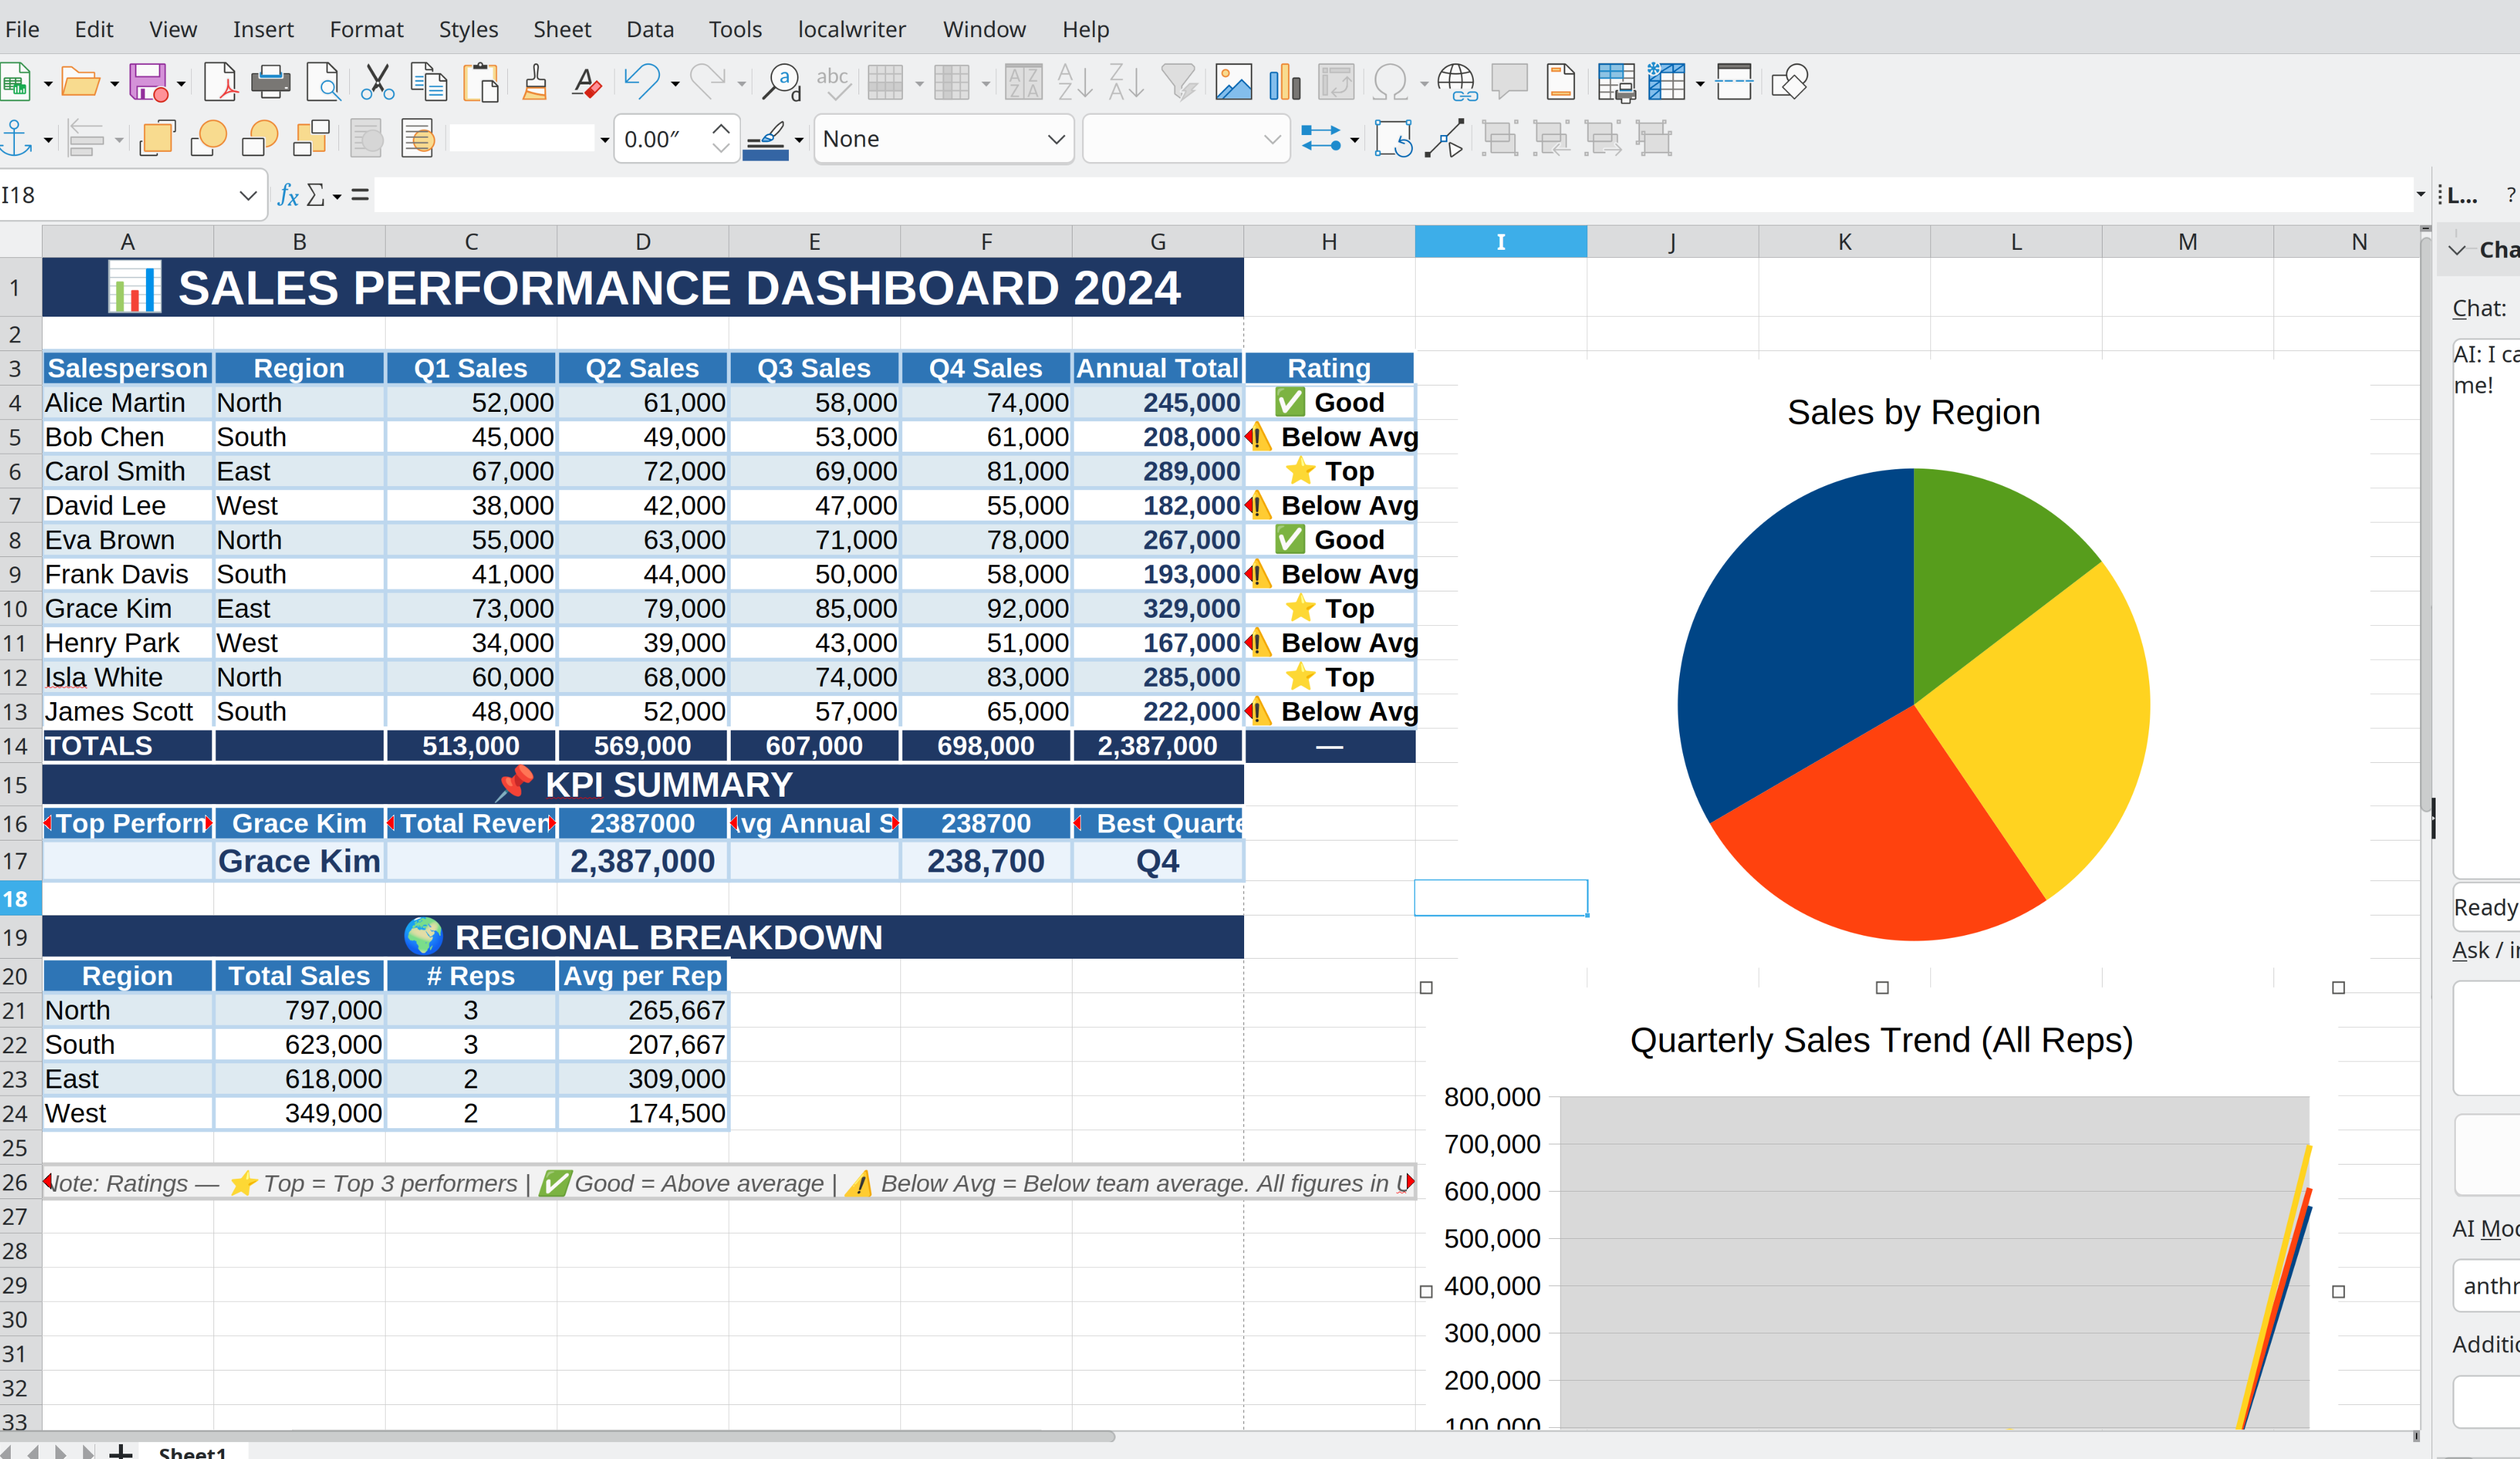
Task: Insert special character Omega icon
Action: pos(1390,82)
